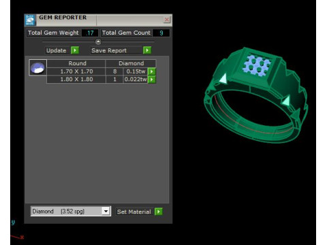This screenshot has height=245, width=327.
Task: Click the Round shape header cell
Action: [x=77, y=63]
